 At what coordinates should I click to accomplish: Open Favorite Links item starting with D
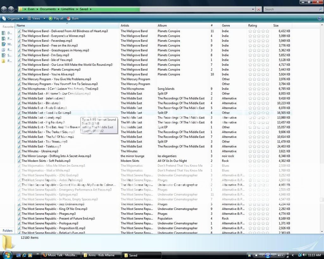click(7, 33)
